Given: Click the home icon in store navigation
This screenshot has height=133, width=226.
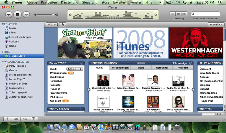Looking at the screenshot, I should [62, 24].
